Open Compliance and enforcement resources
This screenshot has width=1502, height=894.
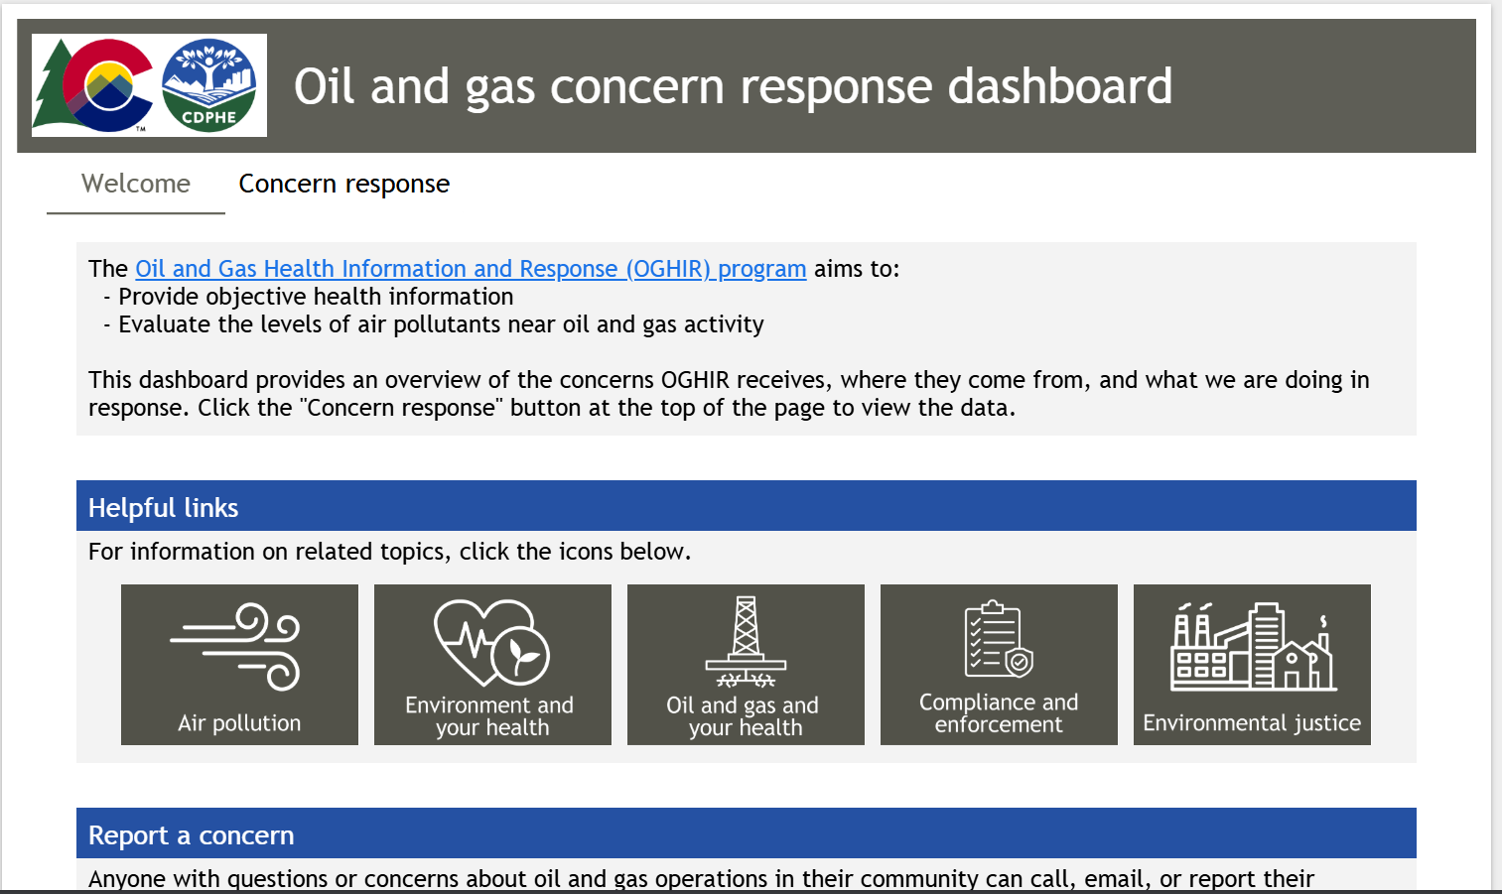[999, 665]
